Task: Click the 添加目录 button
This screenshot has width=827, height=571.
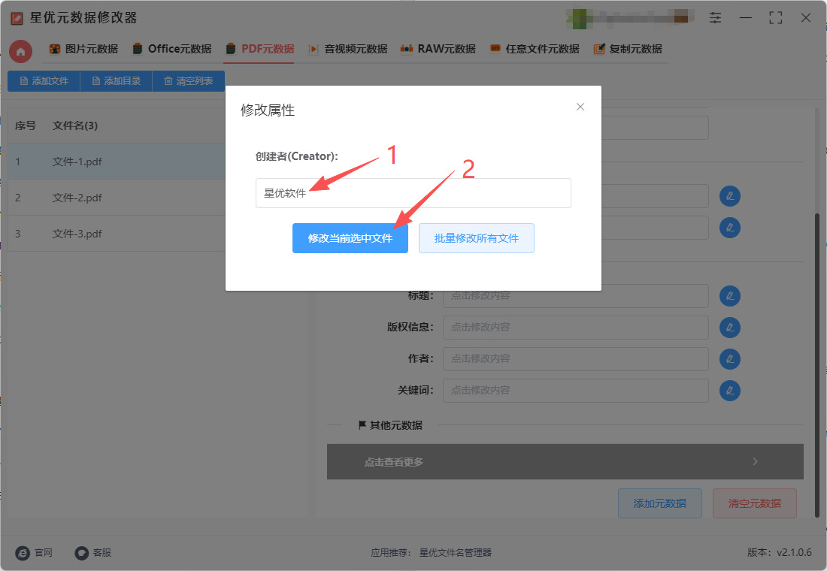Action: [116, 81]
